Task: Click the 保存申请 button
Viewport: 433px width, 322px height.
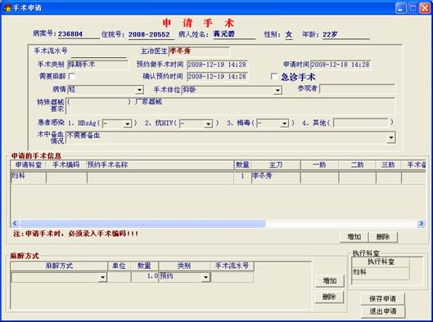Action: [382, 298]
